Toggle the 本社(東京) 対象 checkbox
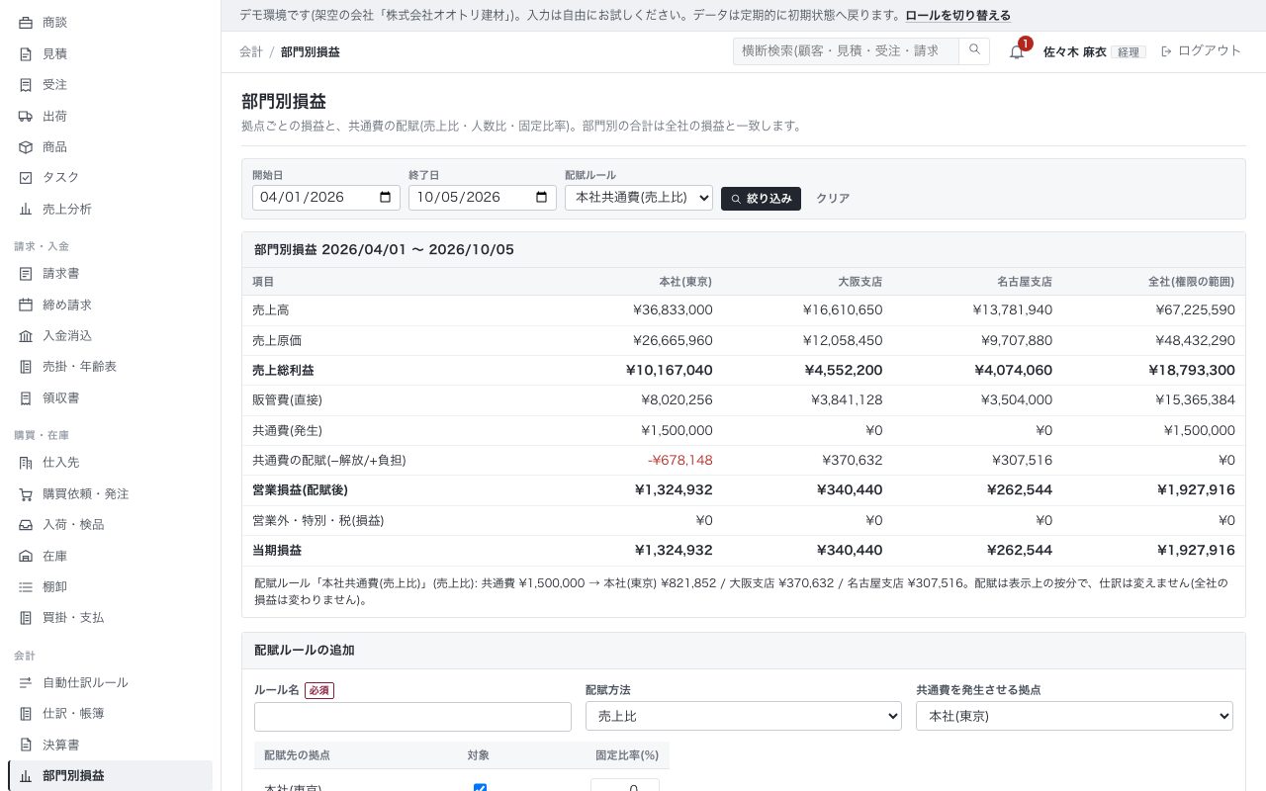Screen dimensions: 1266x791 pyautogui.click(x=481, y=788)
